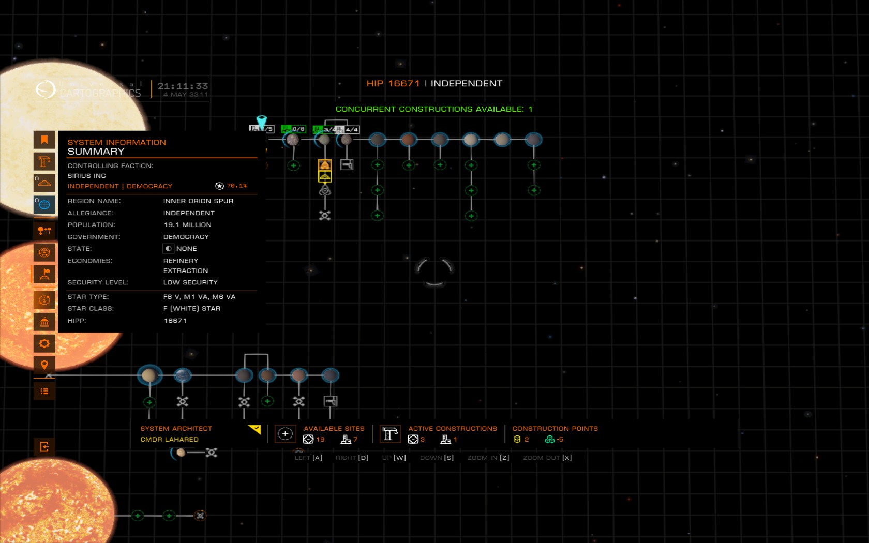Open the construction crane sidebar tab

(x=44, y=161)
